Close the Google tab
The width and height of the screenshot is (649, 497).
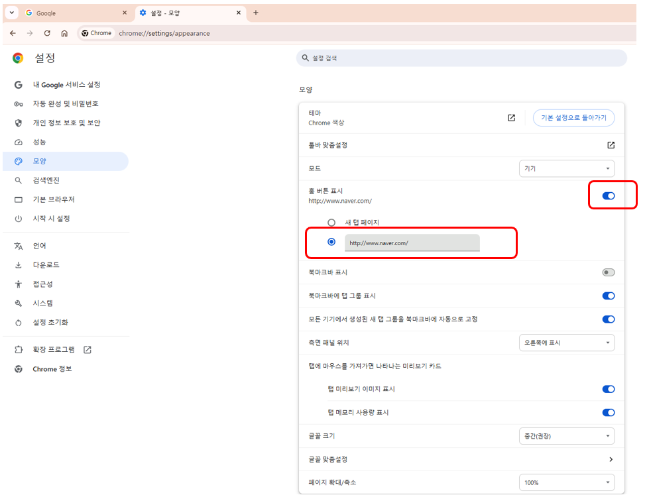(x=125, y=13)
